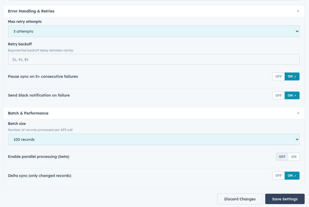309x207 pixels.
Task: Click OFF for parallel processing (beta)
Action: coord(282,157)
